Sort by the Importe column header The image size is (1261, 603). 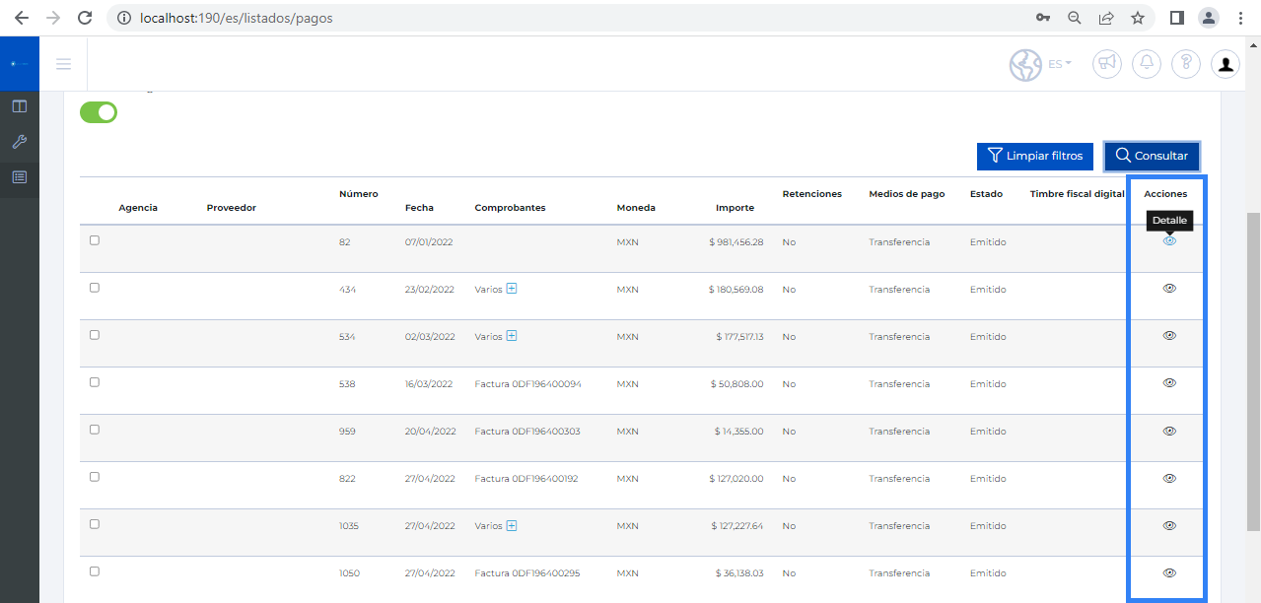coord(735,208)
